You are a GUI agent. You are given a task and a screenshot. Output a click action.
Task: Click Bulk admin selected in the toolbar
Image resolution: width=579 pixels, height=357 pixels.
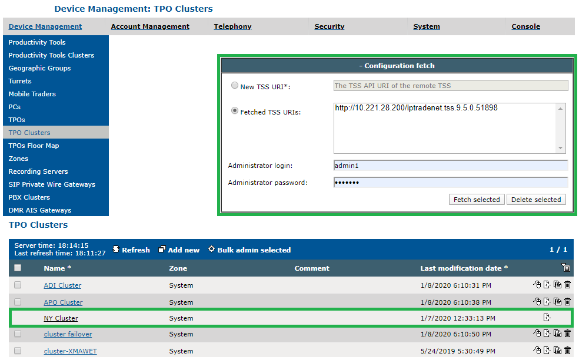pyautogui.click(x=249, y=250)
